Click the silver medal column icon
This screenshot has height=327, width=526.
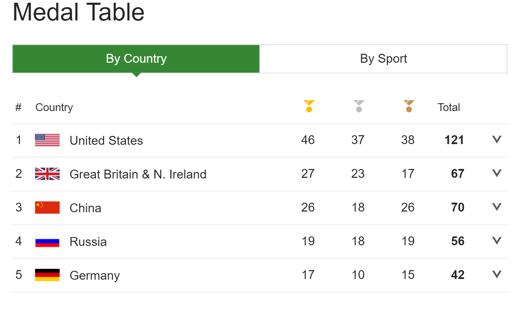point(359,106)
